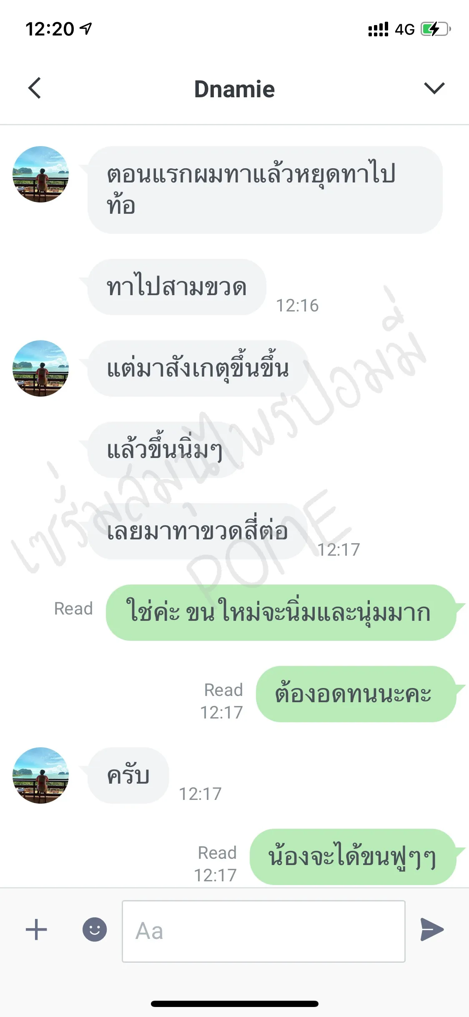Tap the green น้องจะได้ขนฟูๆๆ bubble

353,857
